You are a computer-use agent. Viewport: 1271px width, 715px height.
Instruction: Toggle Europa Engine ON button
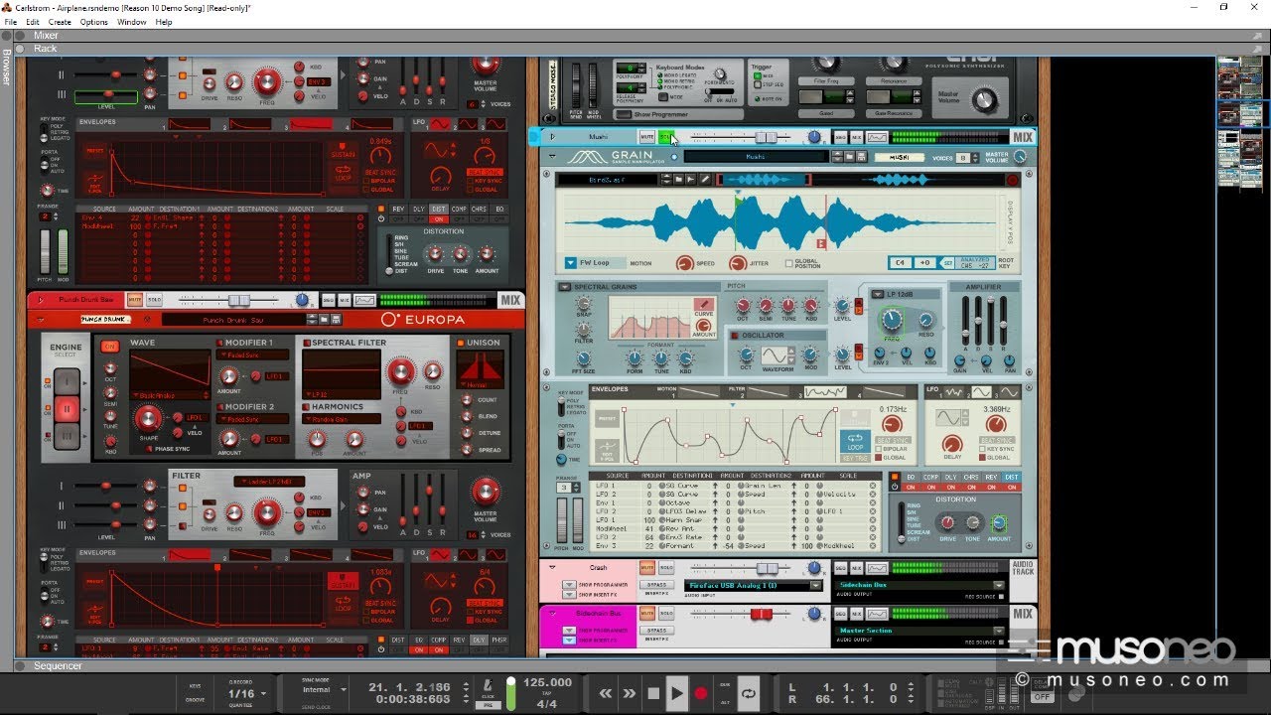pos(109,347)
